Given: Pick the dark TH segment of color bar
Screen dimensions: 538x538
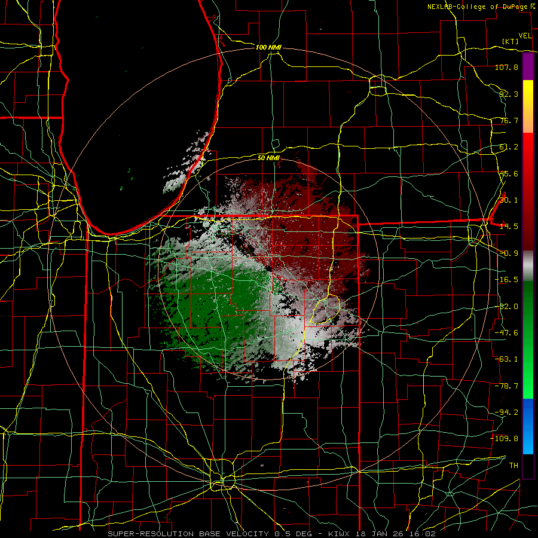Looking at the screenshot, I should point(528,466).
